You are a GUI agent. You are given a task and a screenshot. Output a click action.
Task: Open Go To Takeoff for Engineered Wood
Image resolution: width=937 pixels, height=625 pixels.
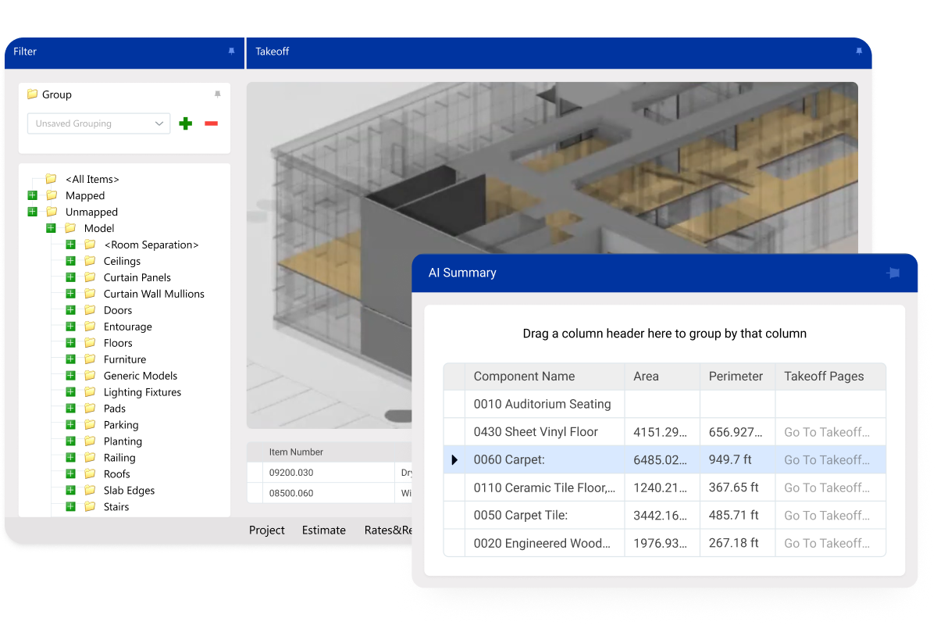point(827,544)
